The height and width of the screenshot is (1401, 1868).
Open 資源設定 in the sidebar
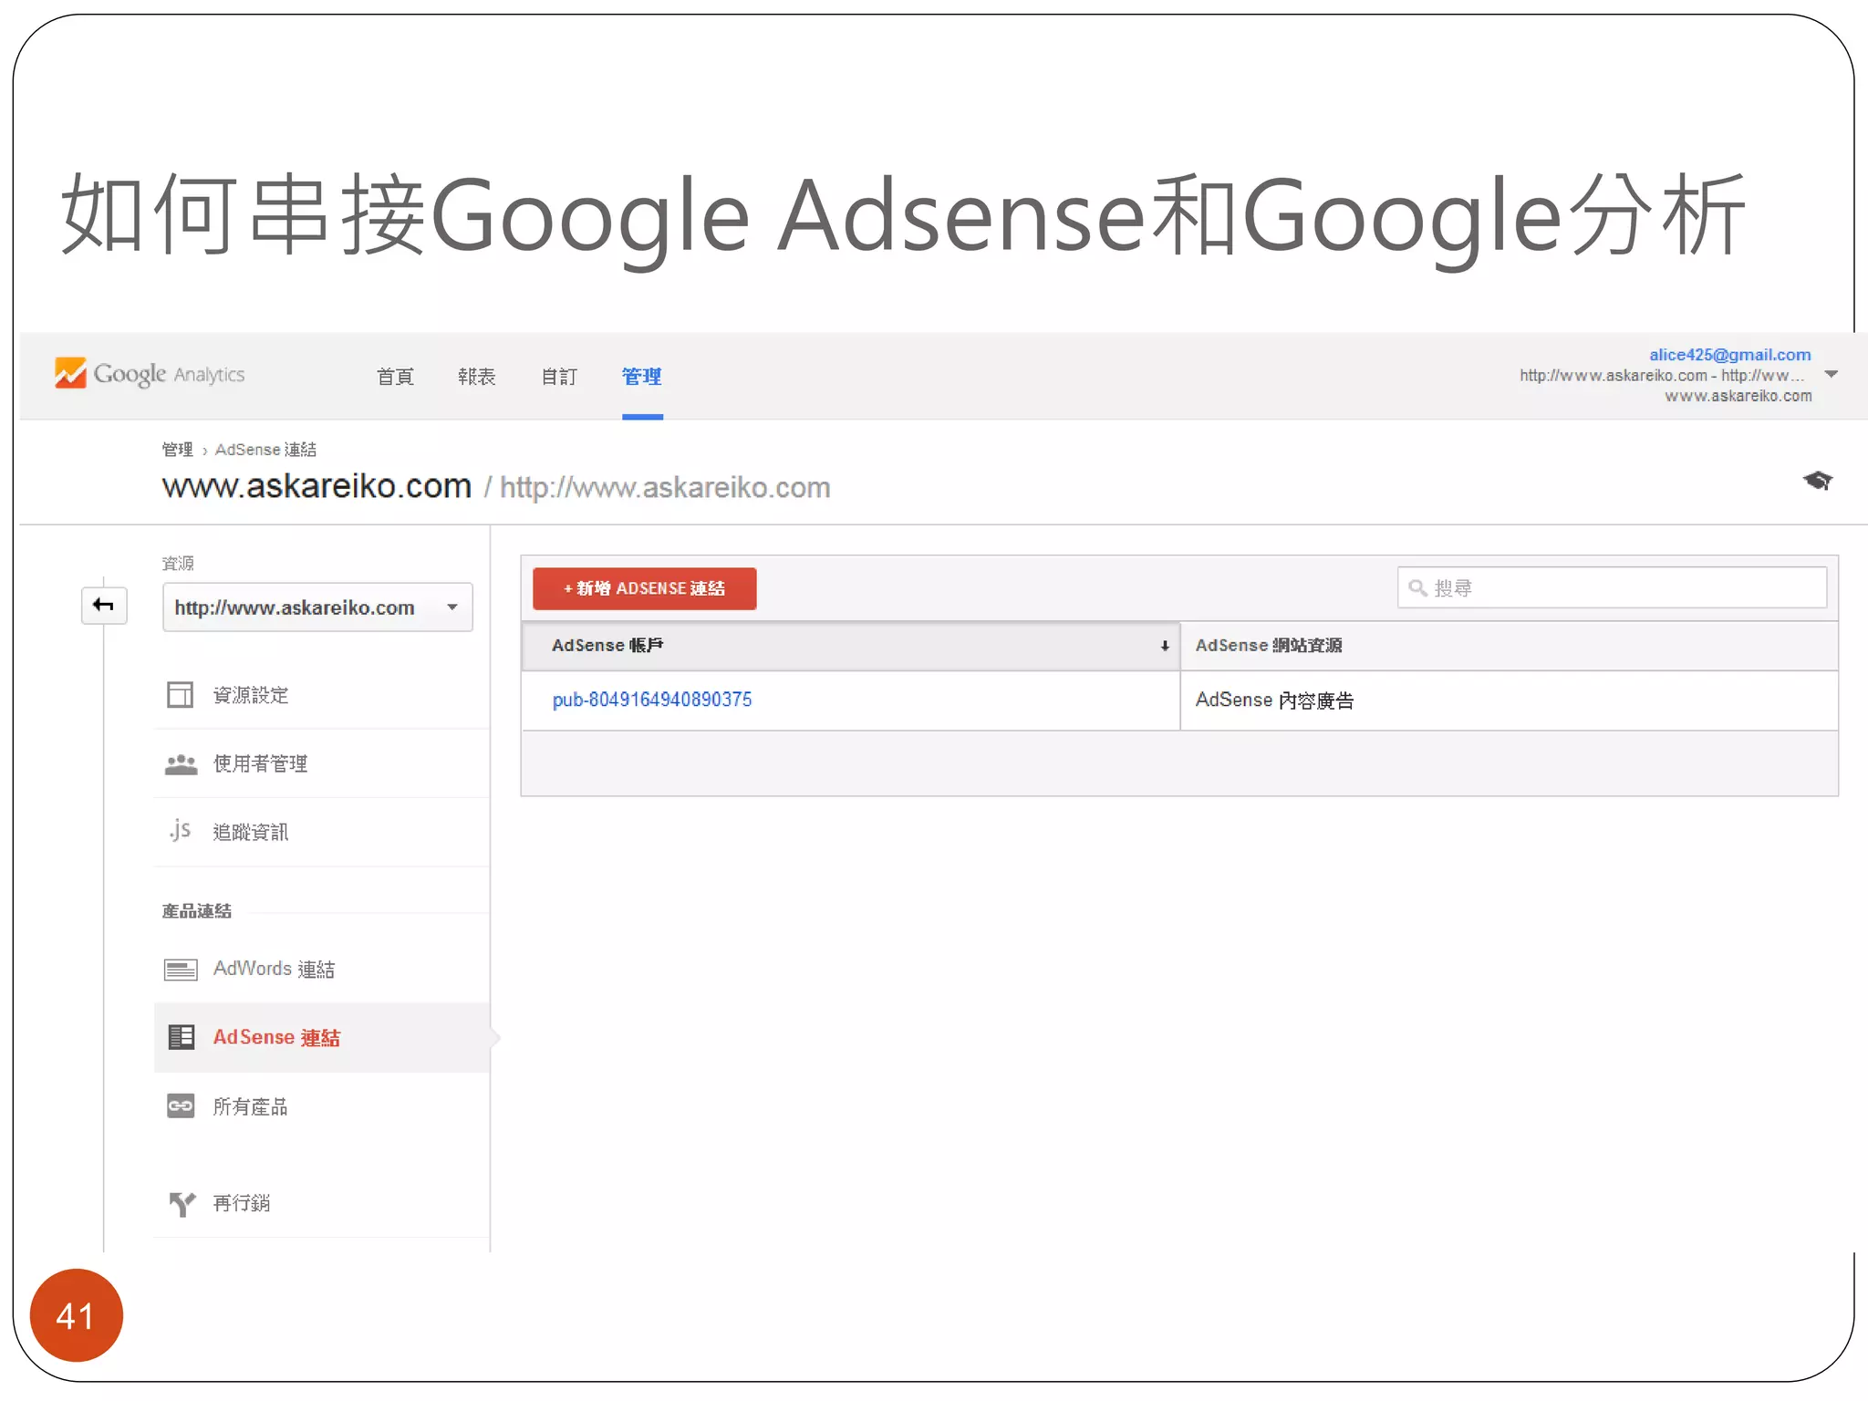[x=250, y=695]
